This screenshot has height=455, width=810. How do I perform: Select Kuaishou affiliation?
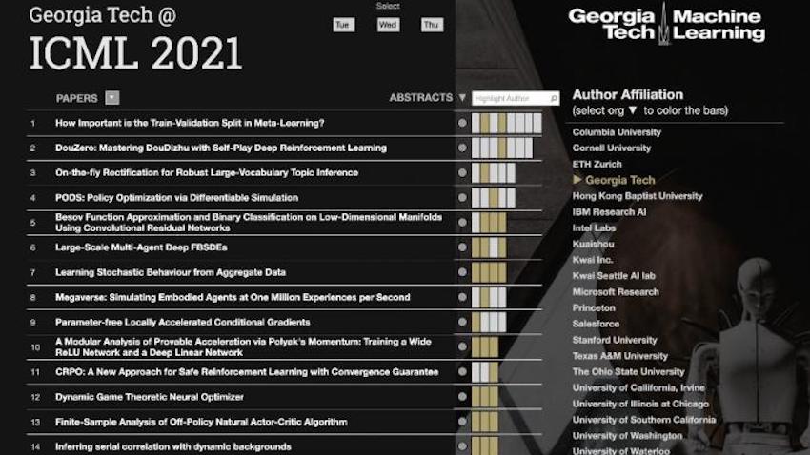point(593,244)
